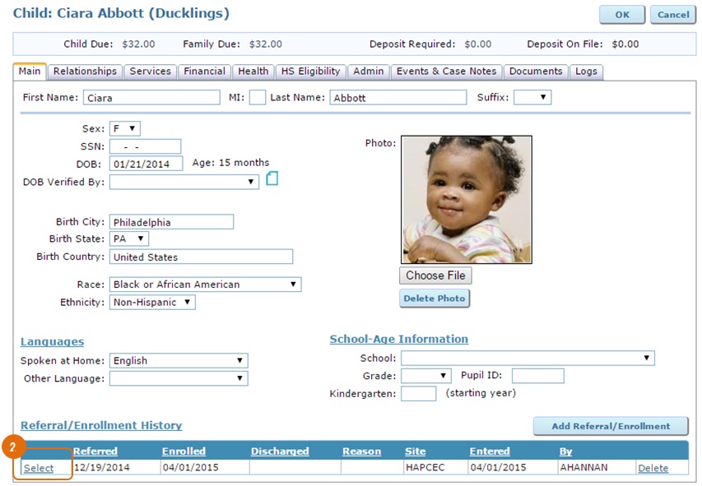
Task: Click Choose File under the photo
Action: click(x=435, y=275)
